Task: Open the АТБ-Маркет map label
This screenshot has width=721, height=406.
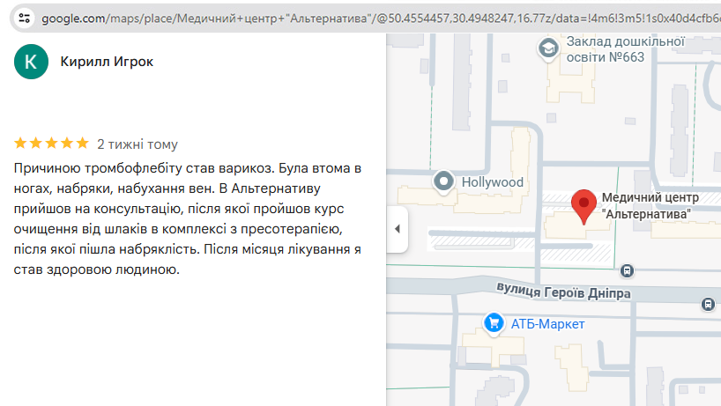Action: tap(547, 324)
